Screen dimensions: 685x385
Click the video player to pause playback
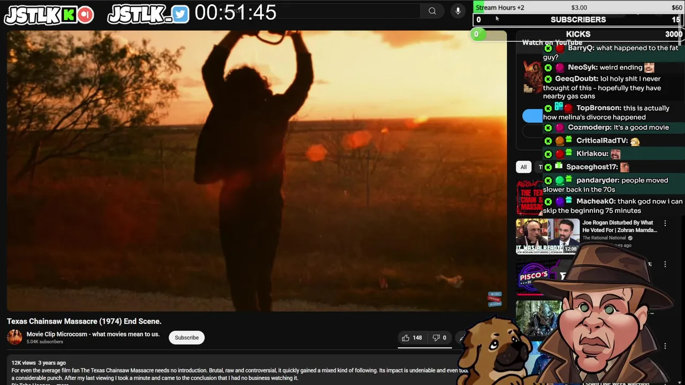click(257, 171)
